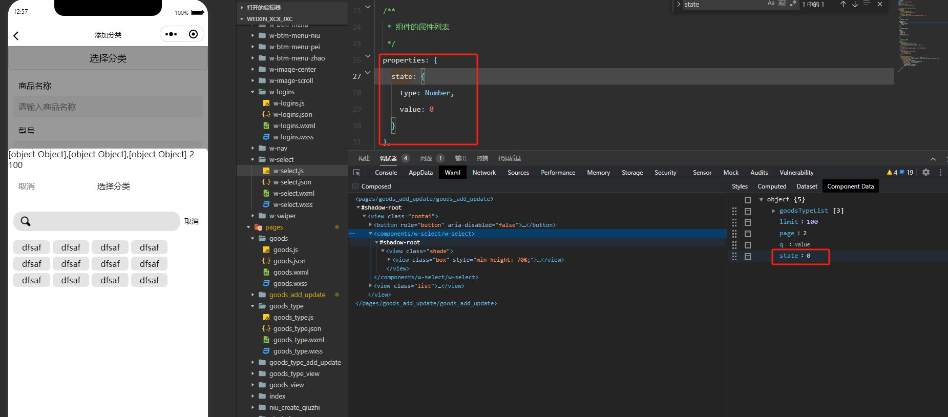Open the mini program three-dots menu
Image resolution: width=948 pixels, height=417 pixels.
coord(171,34)
